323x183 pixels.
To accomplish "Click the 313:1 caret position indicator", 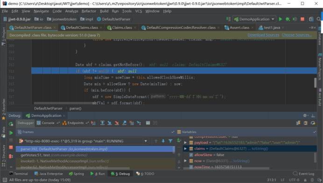I will coord(272,180).
